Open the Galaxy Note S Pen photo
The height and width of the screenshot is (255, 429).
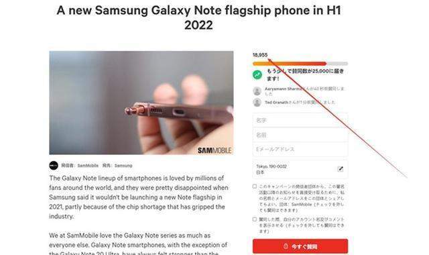coord(141,103)
